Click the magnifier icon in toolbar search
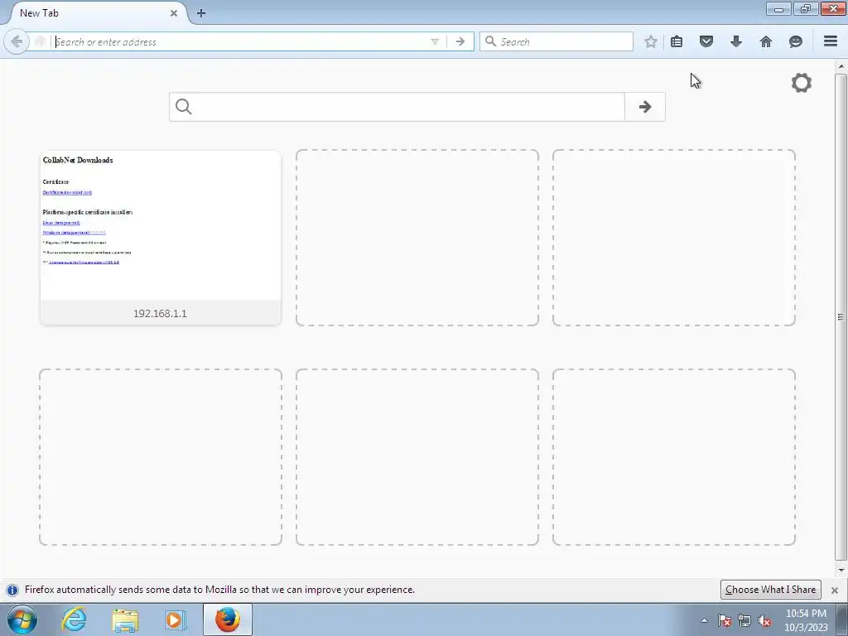This screenshot has height=636, width=848. click(490, 41)
